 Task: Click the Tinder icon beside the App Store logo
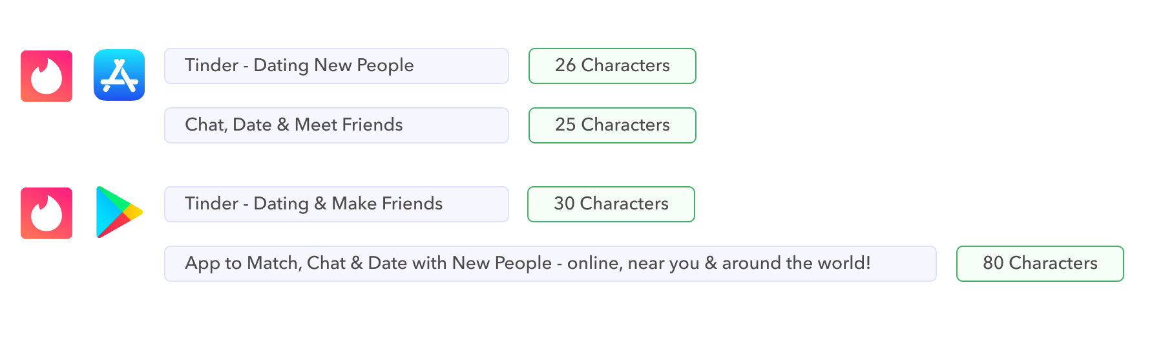point(47,76)
